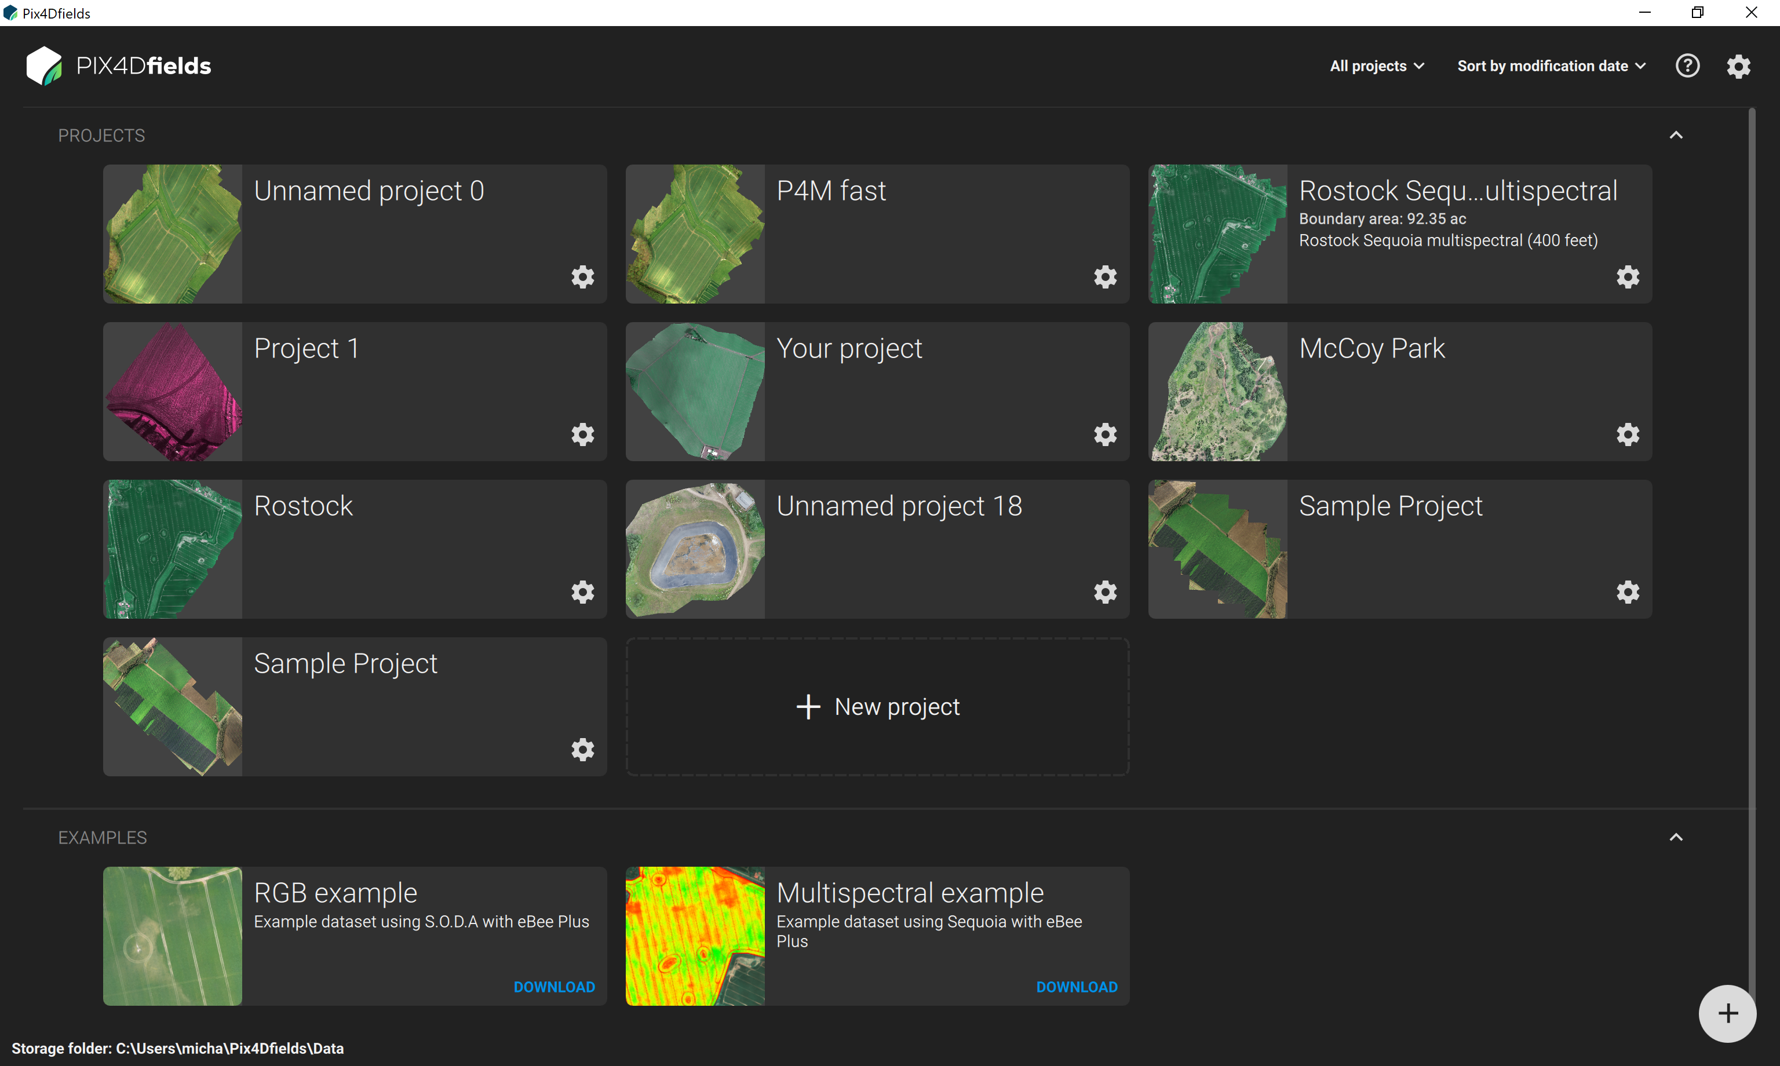This screenshot has width=1780, height=1066.
Task: Click gear icon on Unnamed project 18
Action: [1105, 592]
